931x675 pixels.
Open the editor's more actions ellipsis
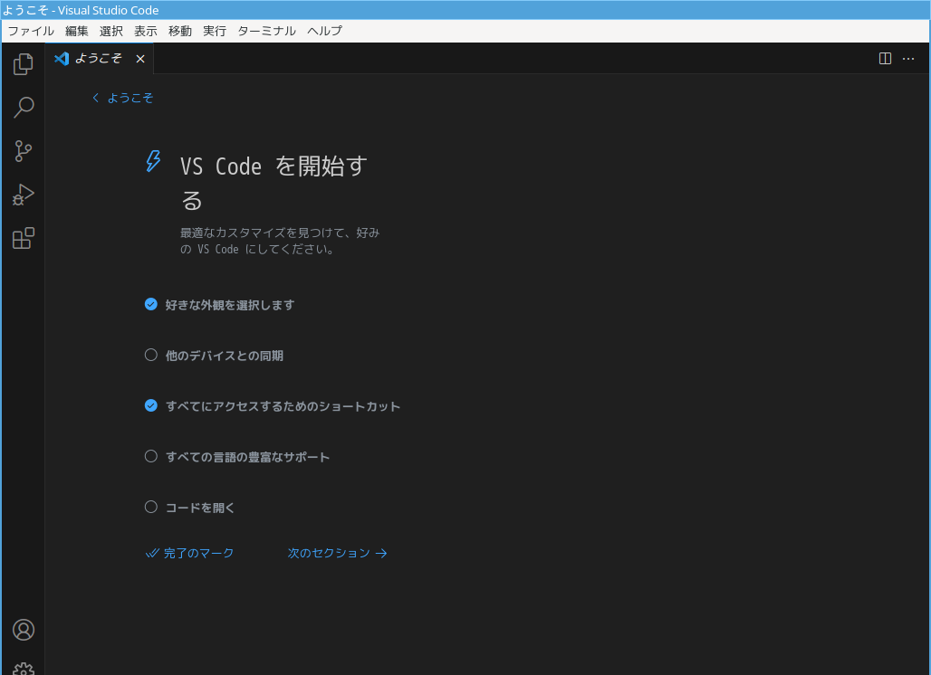coord(908,58)
